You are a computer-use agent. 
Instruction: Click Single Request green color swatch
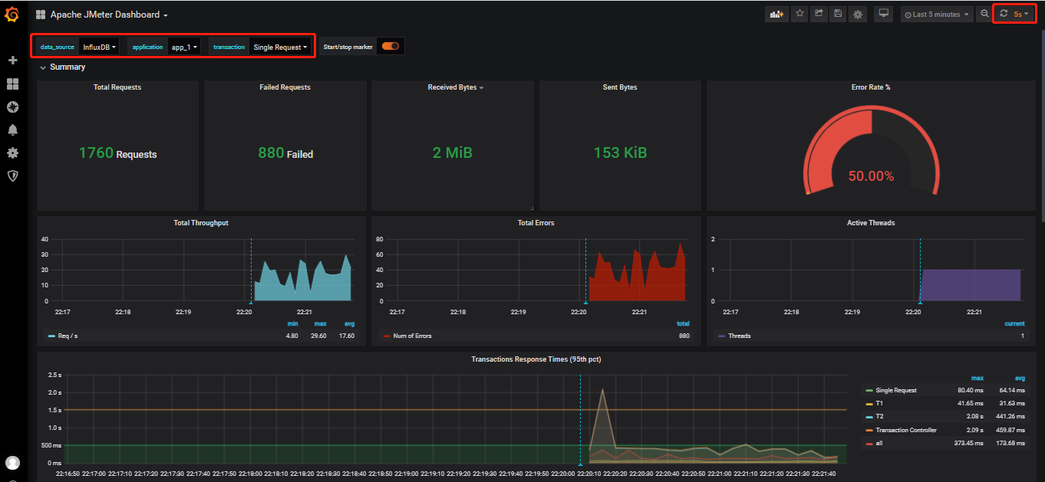[869, 391]
